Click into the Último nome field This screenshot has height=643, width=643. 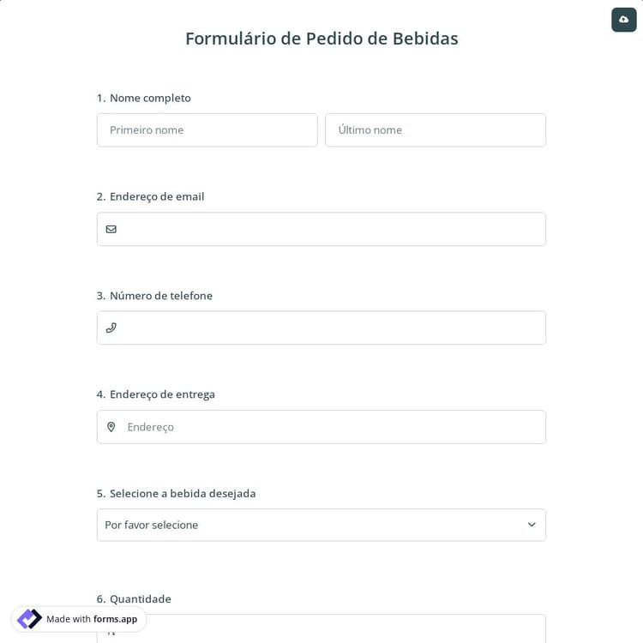pyautogui.click(x=435, y=130)
